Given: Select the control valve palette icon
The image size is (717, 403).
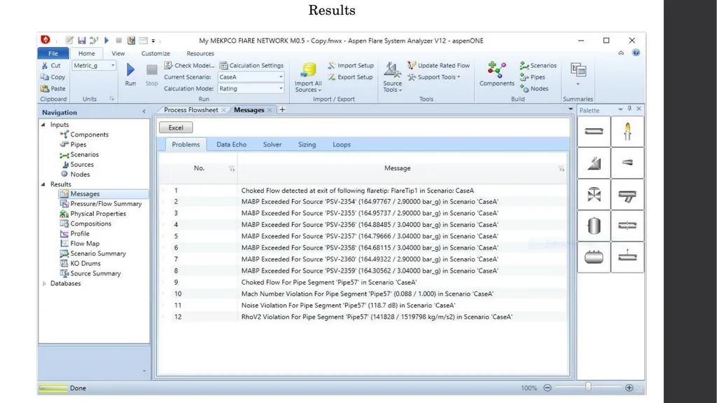Looking at the screenshot, I should tap(594, 195).
